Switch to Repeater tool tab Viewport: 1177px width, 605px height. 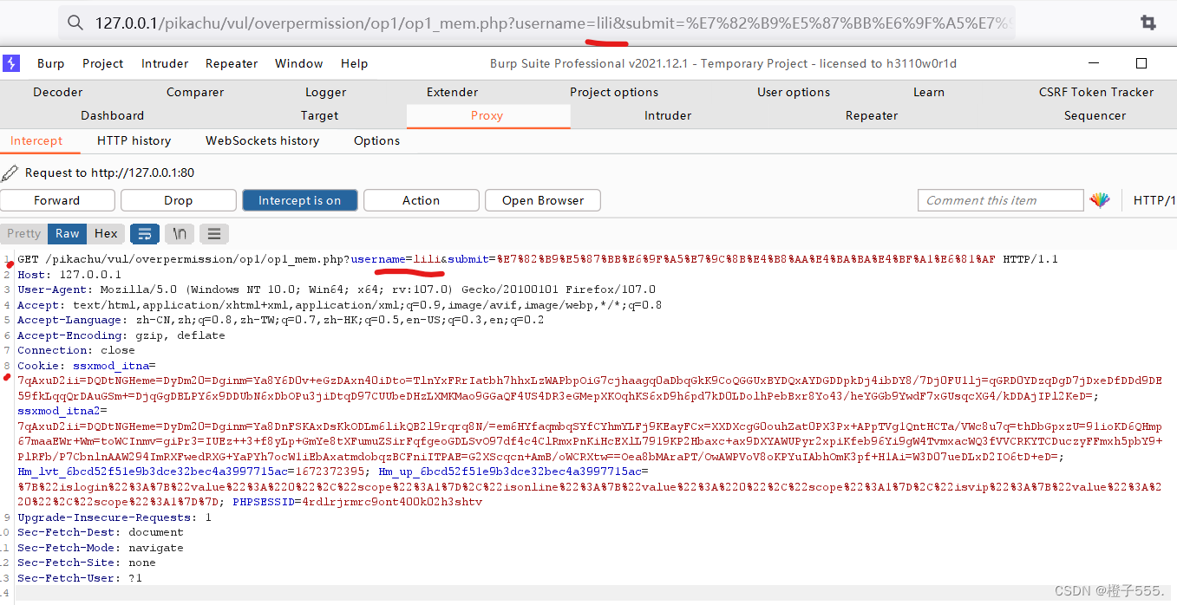(x=872, y=115)
